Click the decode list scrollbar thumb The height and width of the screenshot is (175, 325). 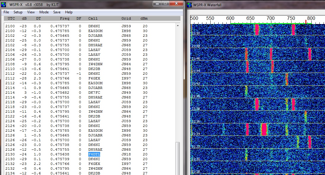point(178,158)
